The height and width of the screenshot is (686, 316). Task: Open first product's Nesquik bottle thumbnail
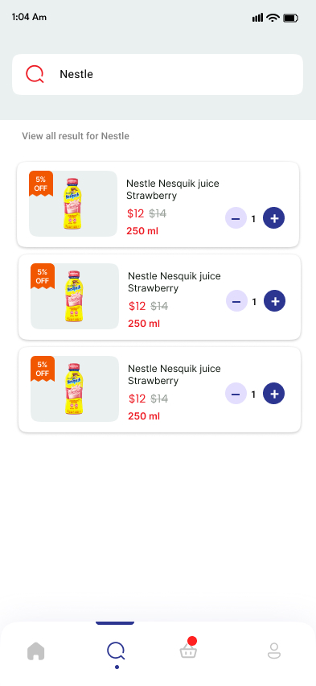(x=72, y=204)
